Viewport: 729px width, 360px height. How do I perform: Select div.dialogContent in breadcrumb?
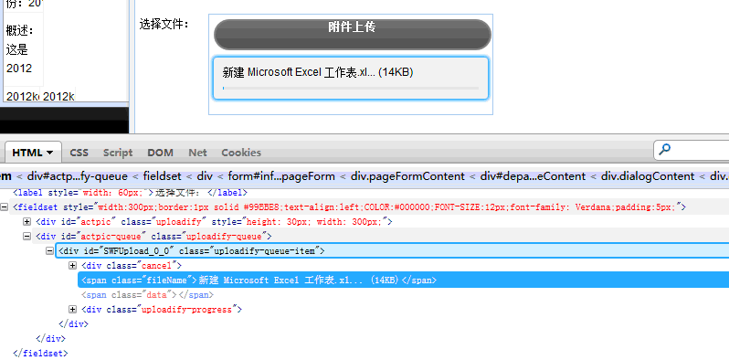click(x=648, y=176)
